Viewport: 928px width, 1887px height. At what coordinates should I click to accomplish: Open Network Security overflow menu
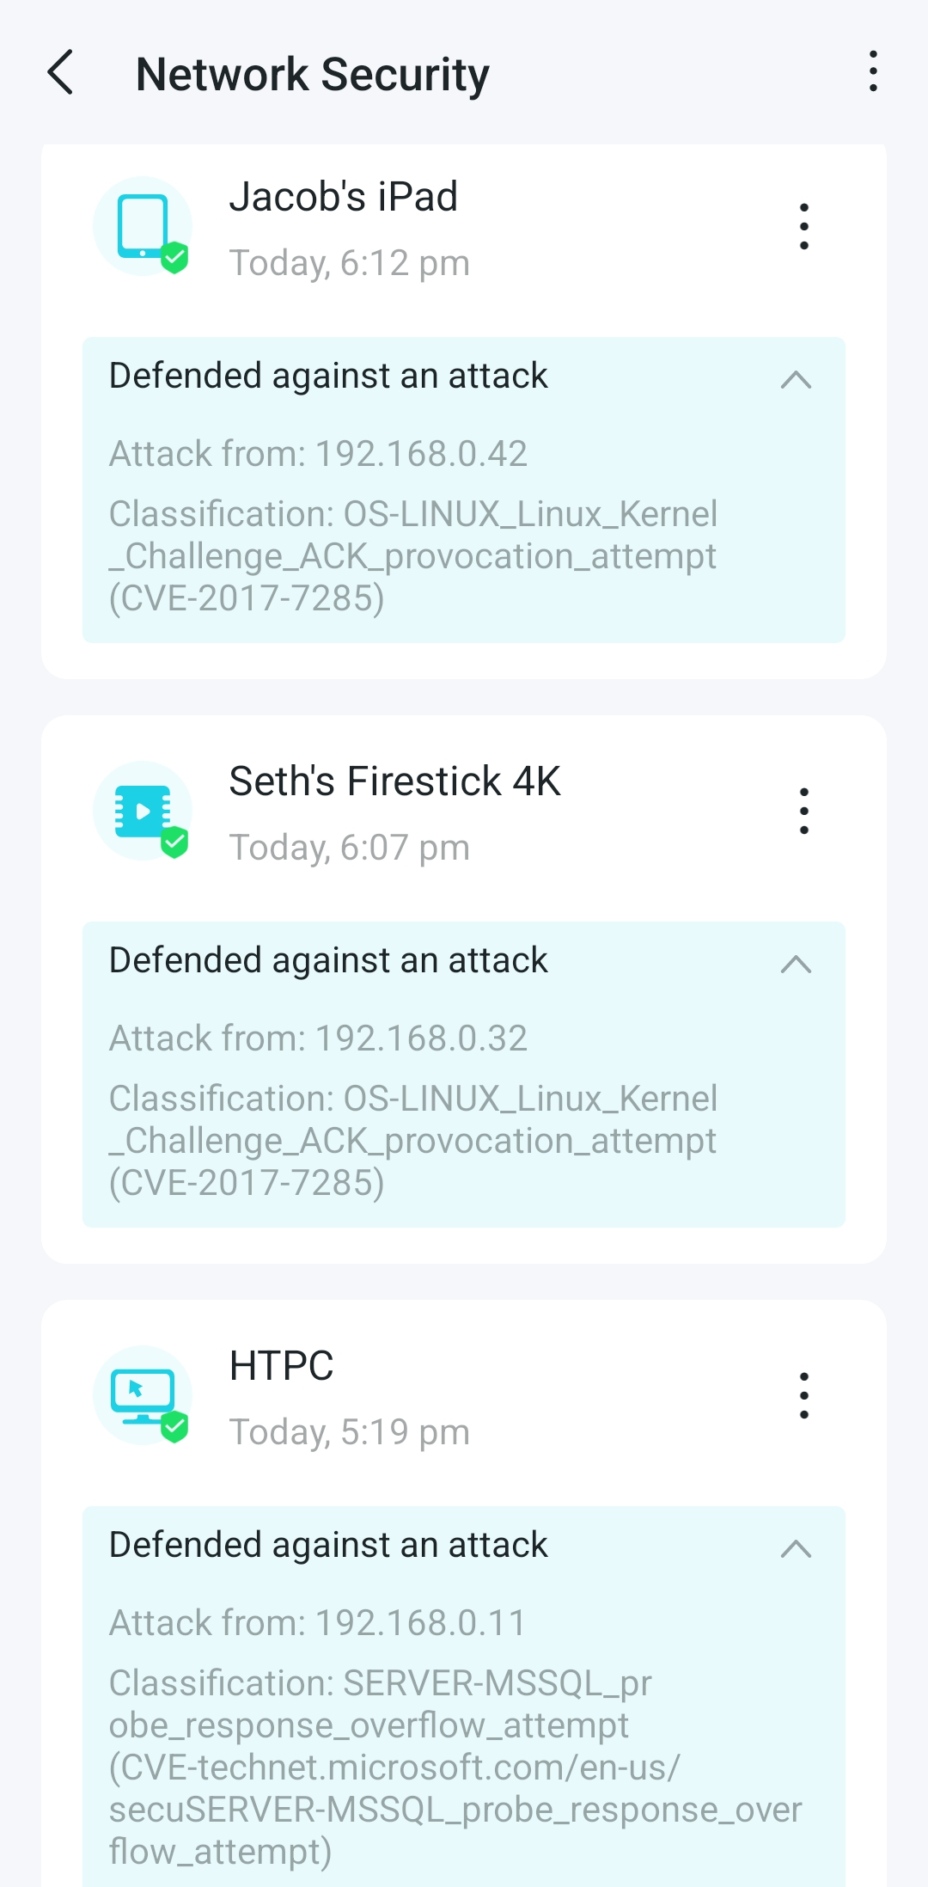click(873, 71)
